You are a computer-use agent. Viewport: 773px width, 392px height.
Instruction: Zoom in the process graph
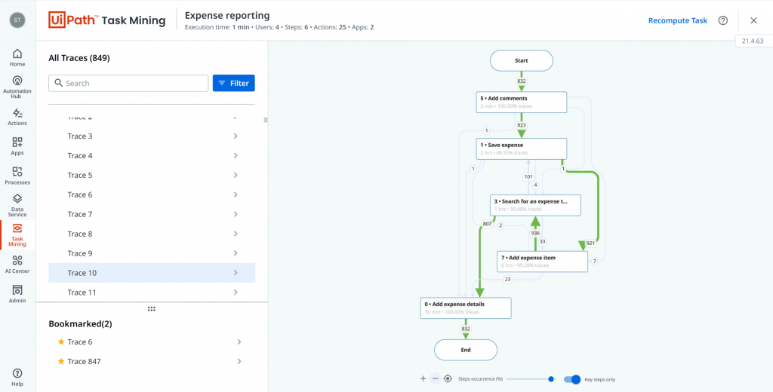point(423,378)
